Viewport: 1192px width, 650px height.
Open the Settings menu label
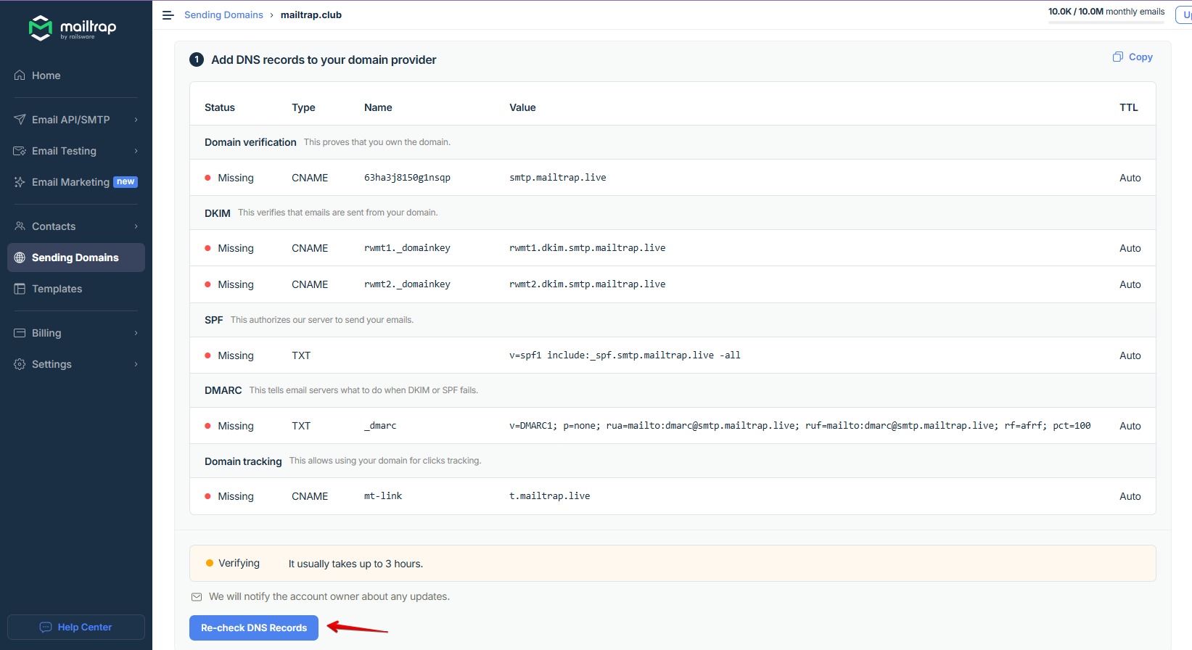coord(52,364)
